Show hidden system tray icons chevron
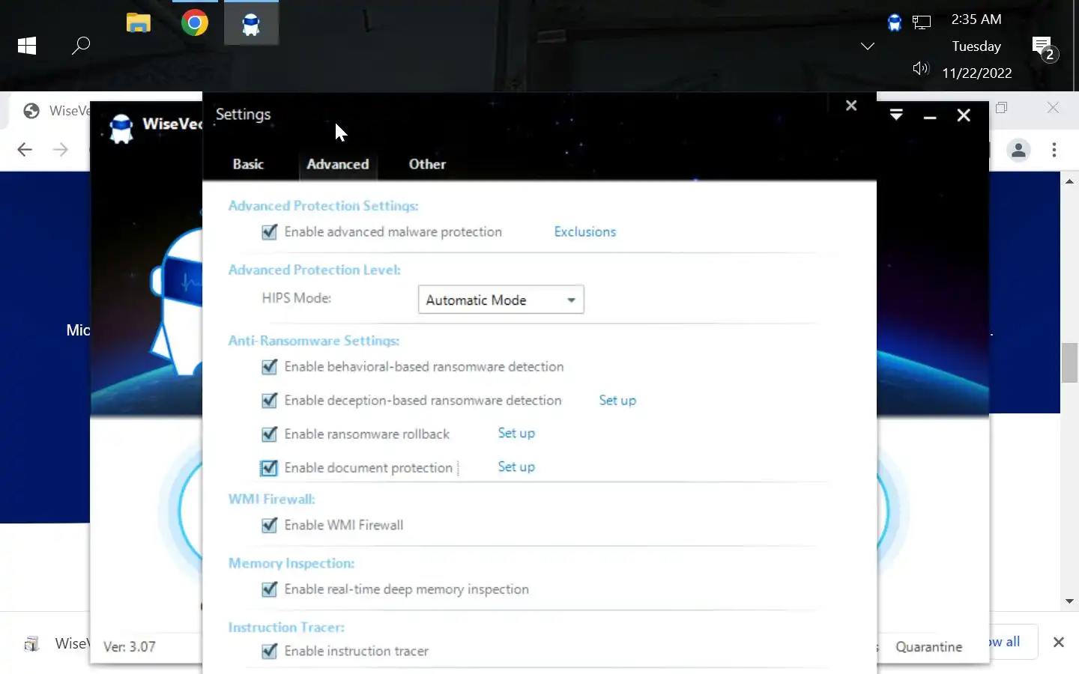This screenshot has width=1079, height=674. coord(868,46)
